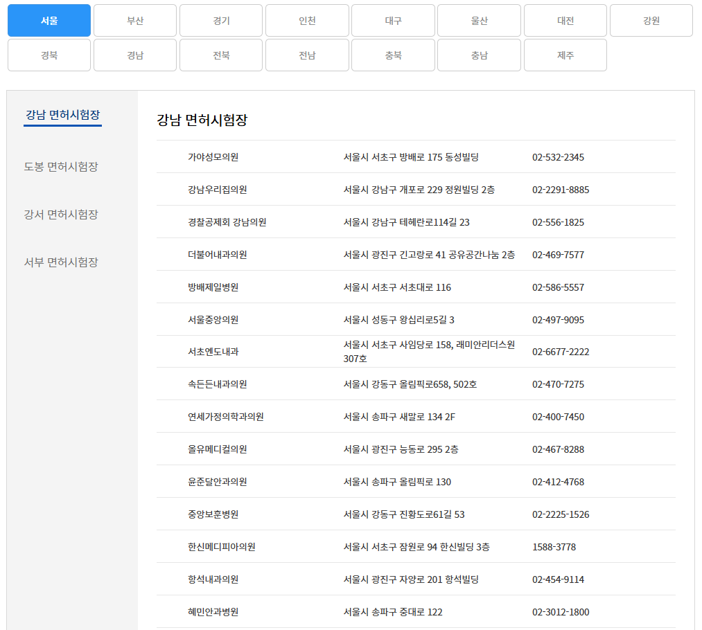702x630 pixels.
Task: Open the 전남 region listing
Action: 307,55
